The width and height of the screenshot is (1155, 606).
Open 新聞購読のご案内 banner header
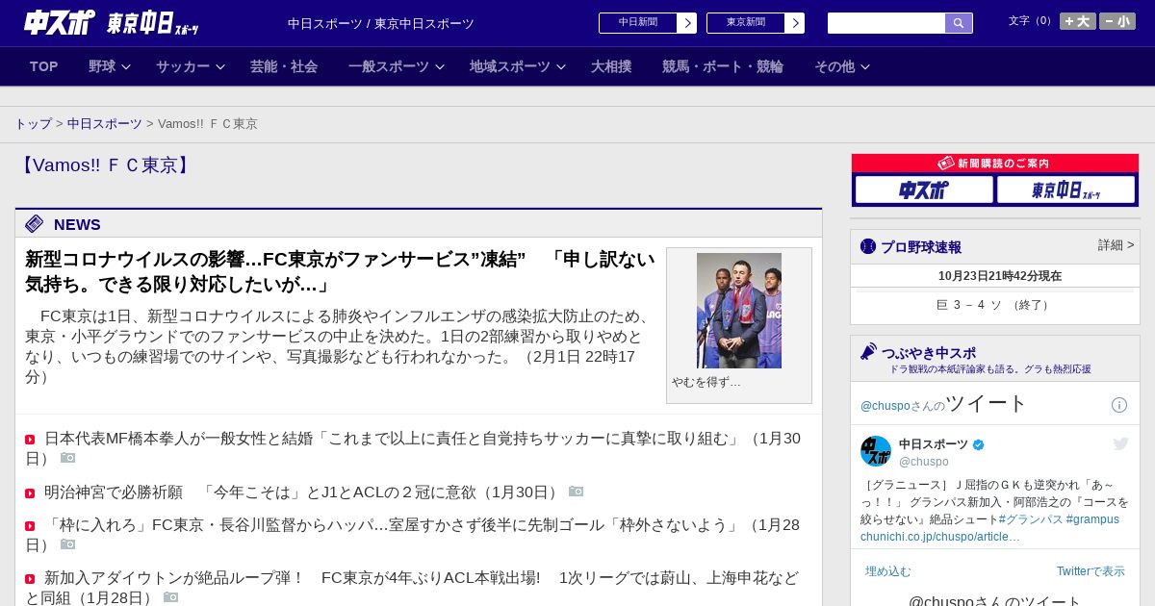click(x=995, y=164)
